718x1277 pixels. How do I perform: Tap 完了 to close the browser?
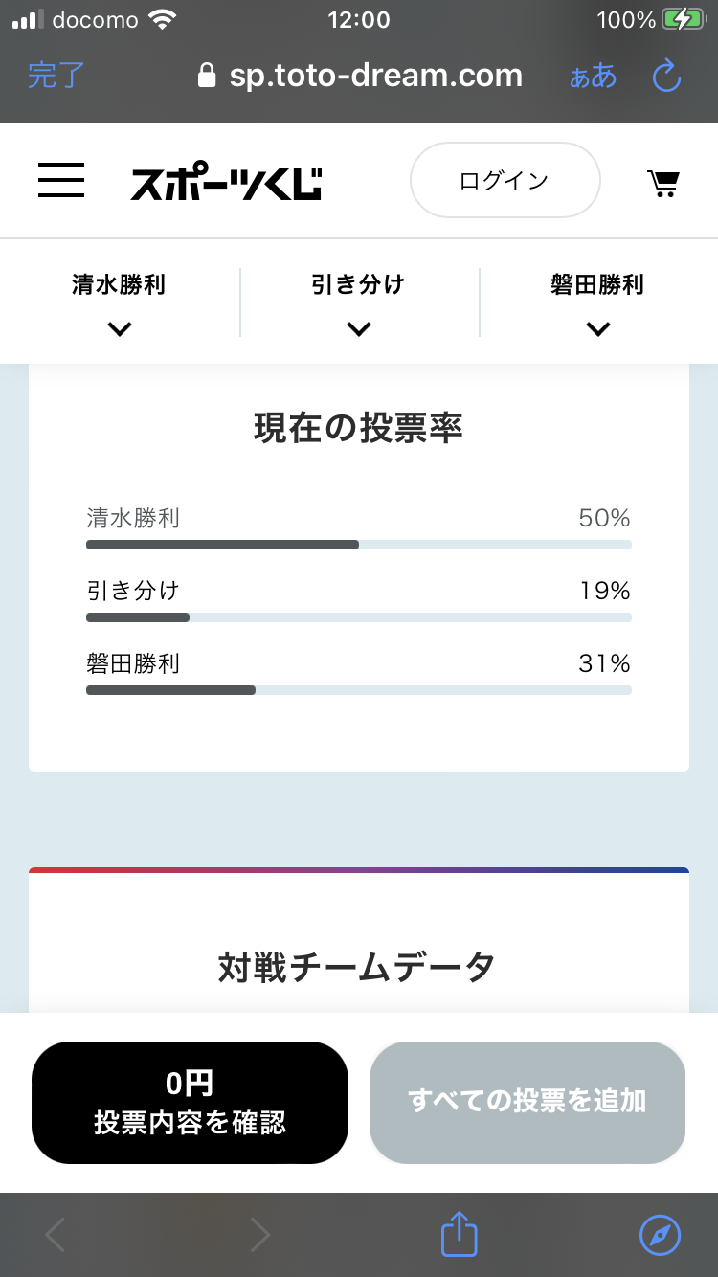pyautogui.click(x=56, y=76)
